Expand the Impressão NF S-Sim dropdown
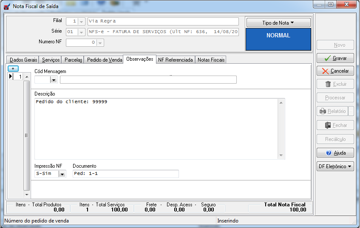 pyautogui.click(x=62, y=174)
